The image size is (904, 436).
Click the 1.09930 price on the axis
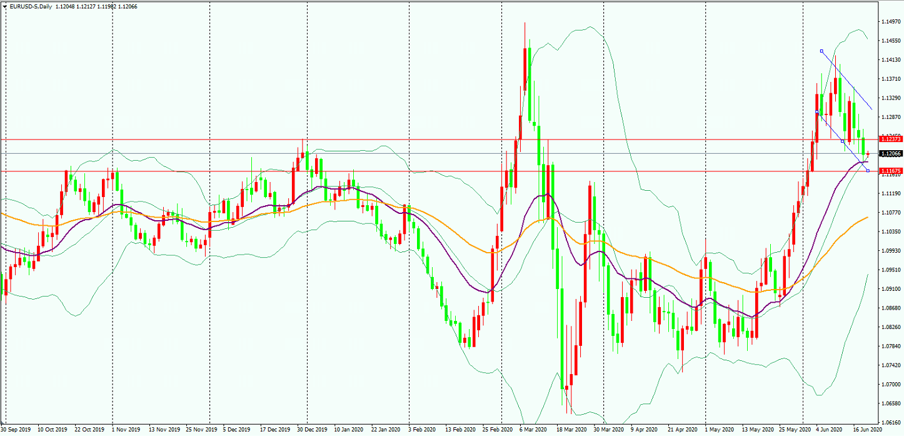tap(891, 251)
